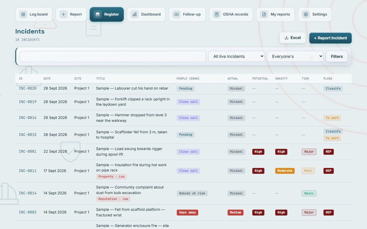This screenshot has width=367, height=229.
Task: Click the Medium actual badge on INC-0002
Action: pos(235,213)
